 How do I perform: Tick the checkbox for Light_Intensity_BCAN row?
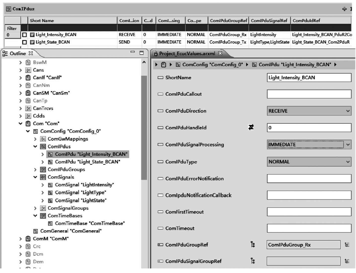tap(24, 35)
